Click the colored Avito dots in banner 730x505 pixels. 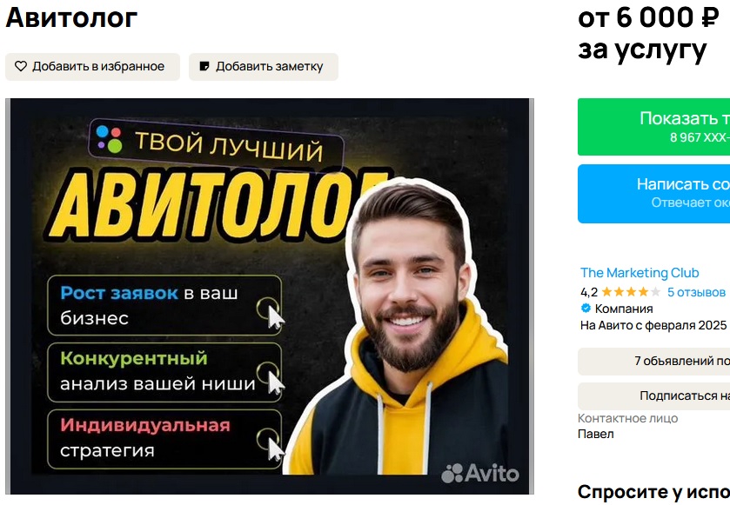pos(109,138)
